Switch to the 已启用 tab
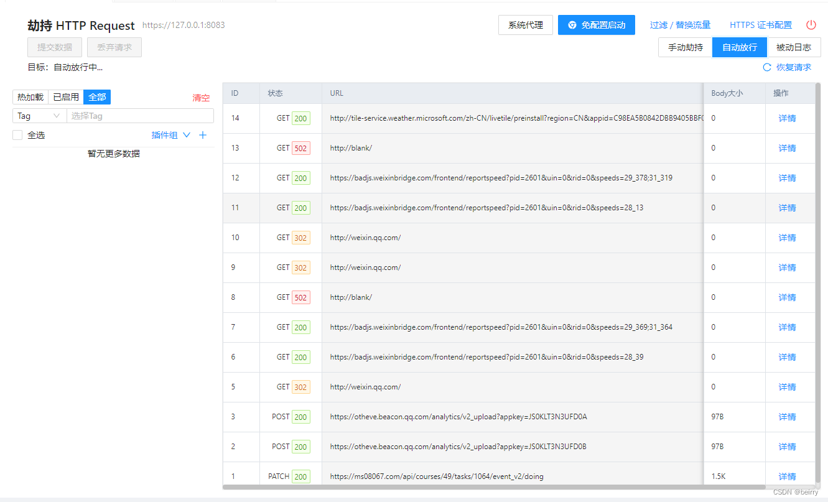 66,97
